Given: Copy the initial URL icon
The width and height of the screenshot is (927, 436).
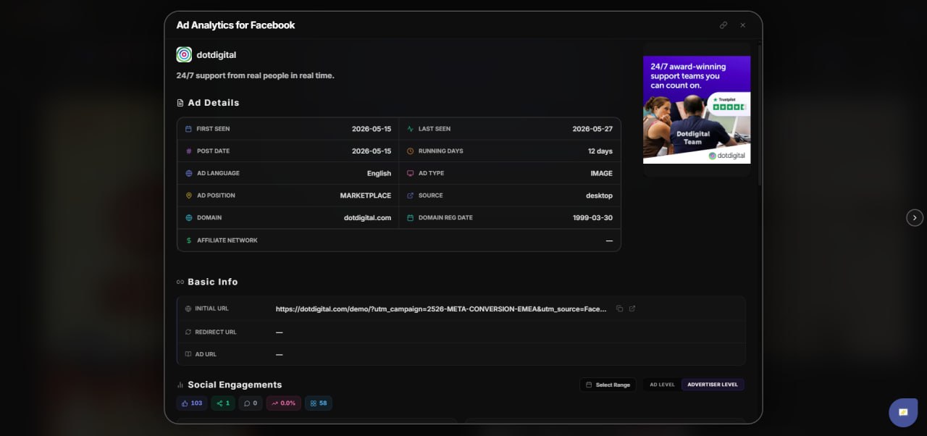Looking at the screenshot, I should (619, 309).
